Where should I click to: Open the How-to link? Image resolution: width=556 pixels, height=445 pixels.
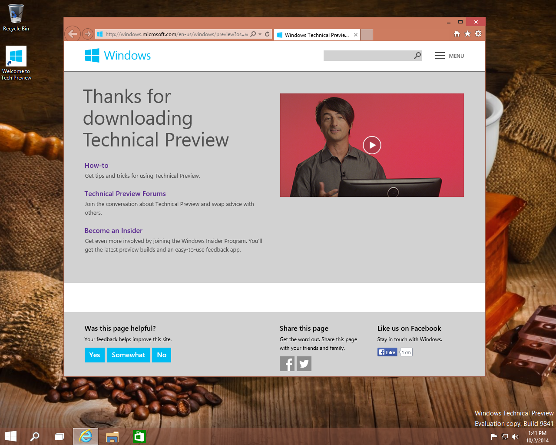pyautogui.click(x=96, y=166)
